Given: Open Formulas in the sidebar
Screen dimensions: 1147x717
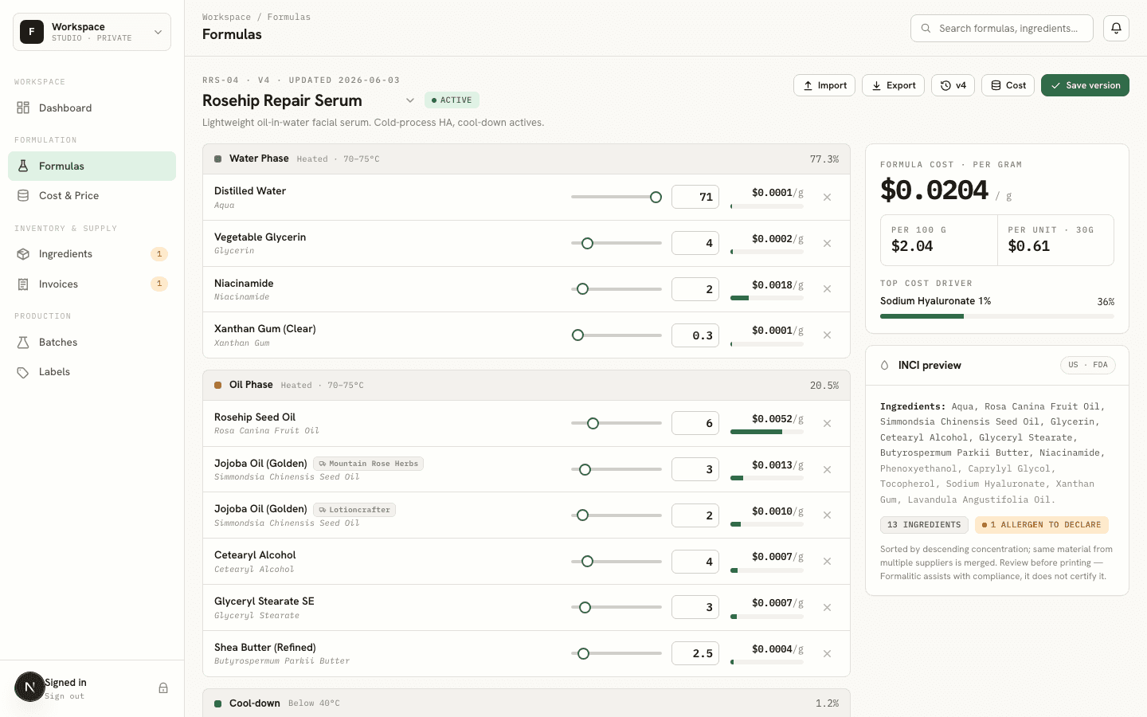Looking at the screenshot, I should click(92, 166).
